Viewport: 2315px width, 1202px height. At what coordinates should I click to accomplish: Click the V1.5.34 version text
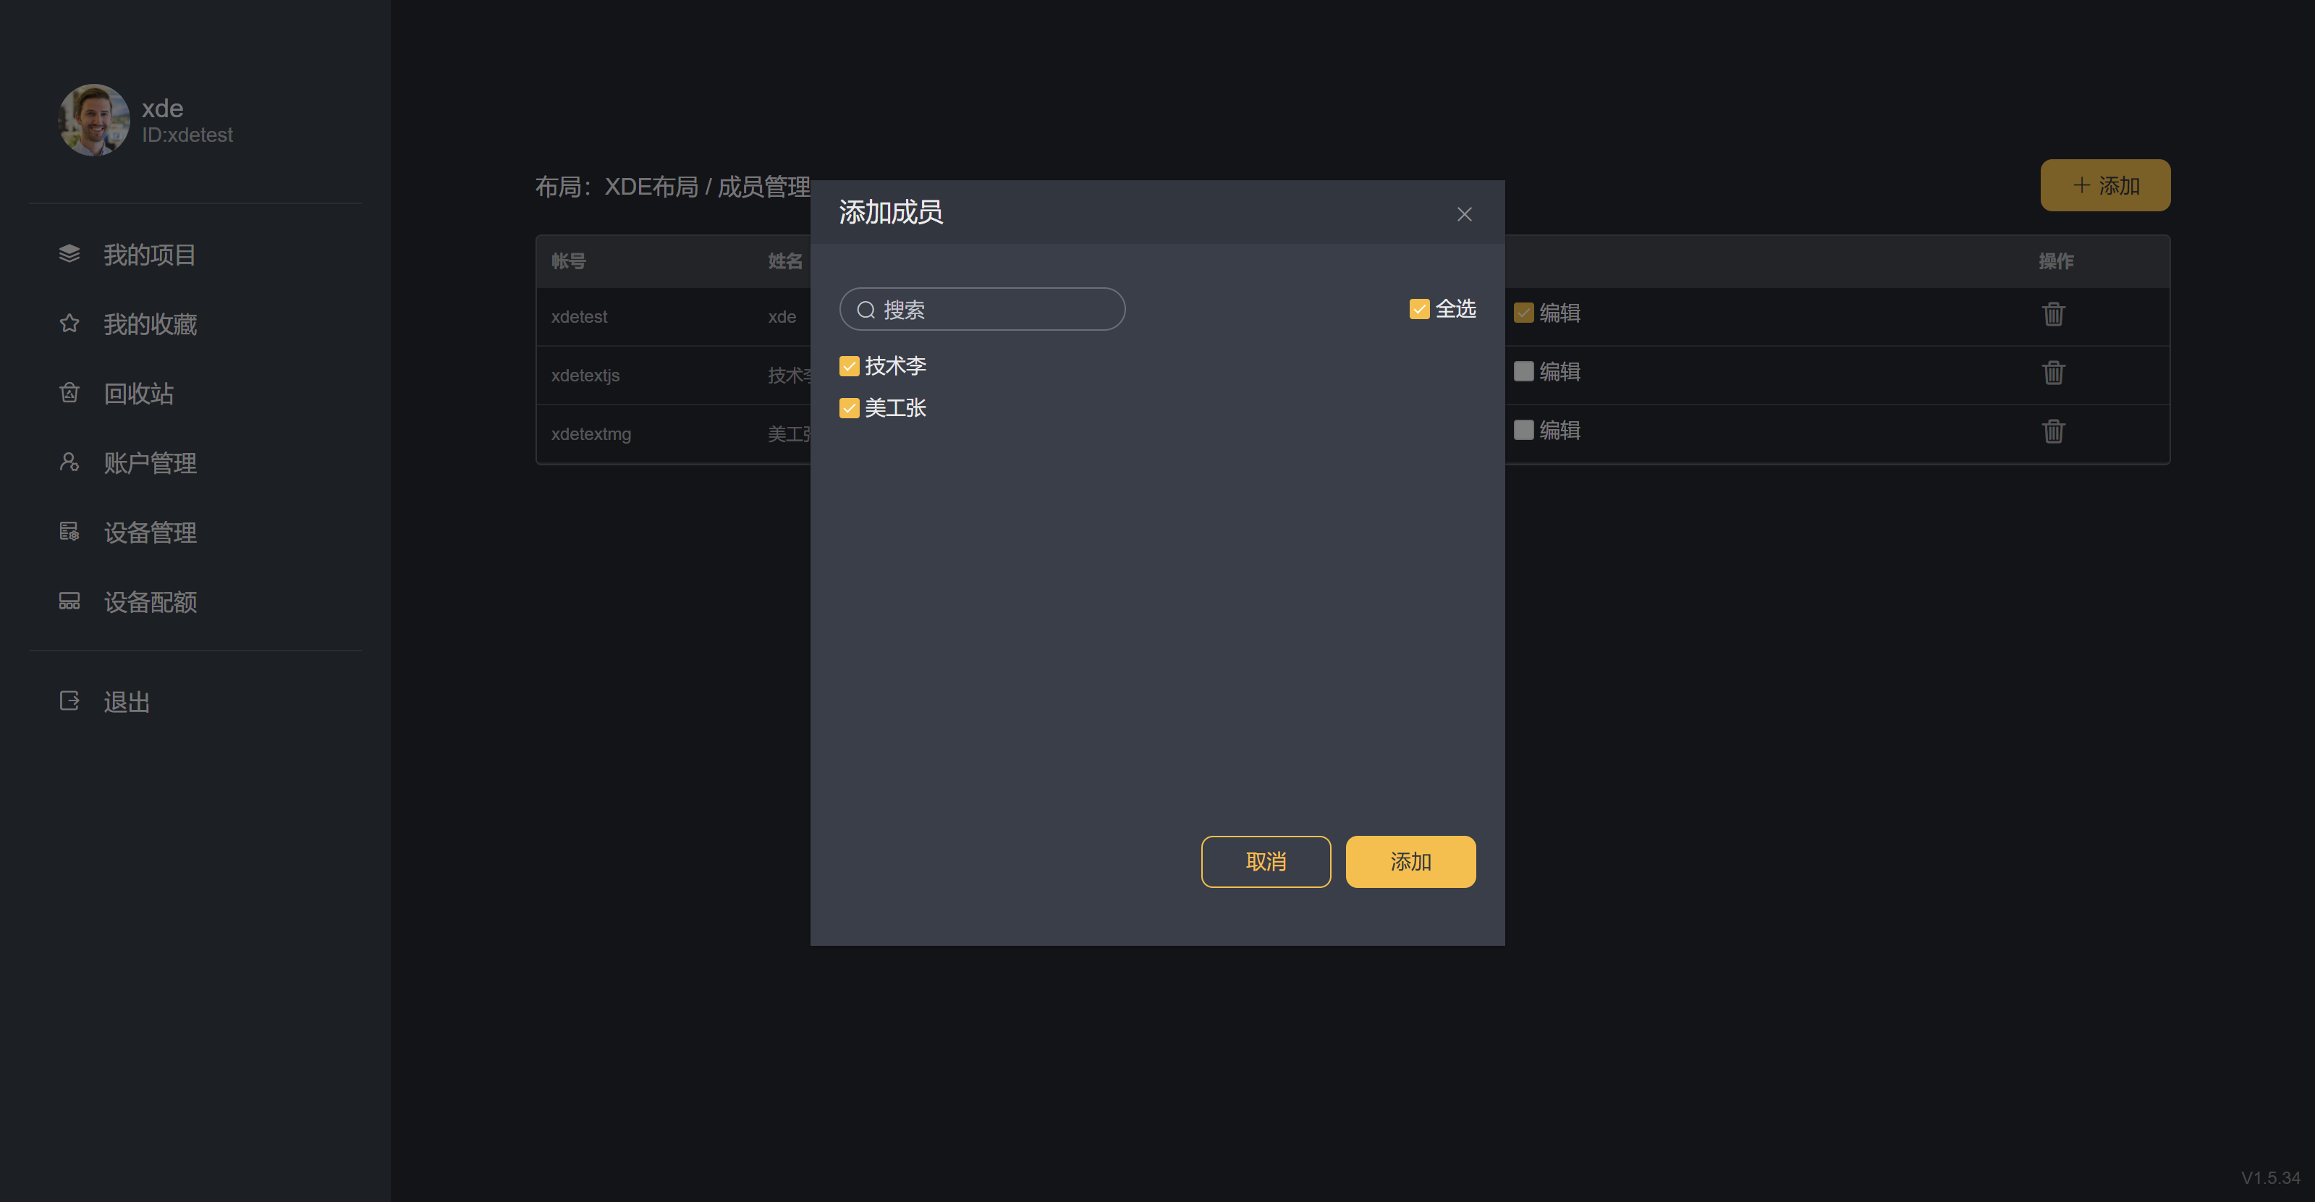coord(2270,1177)
